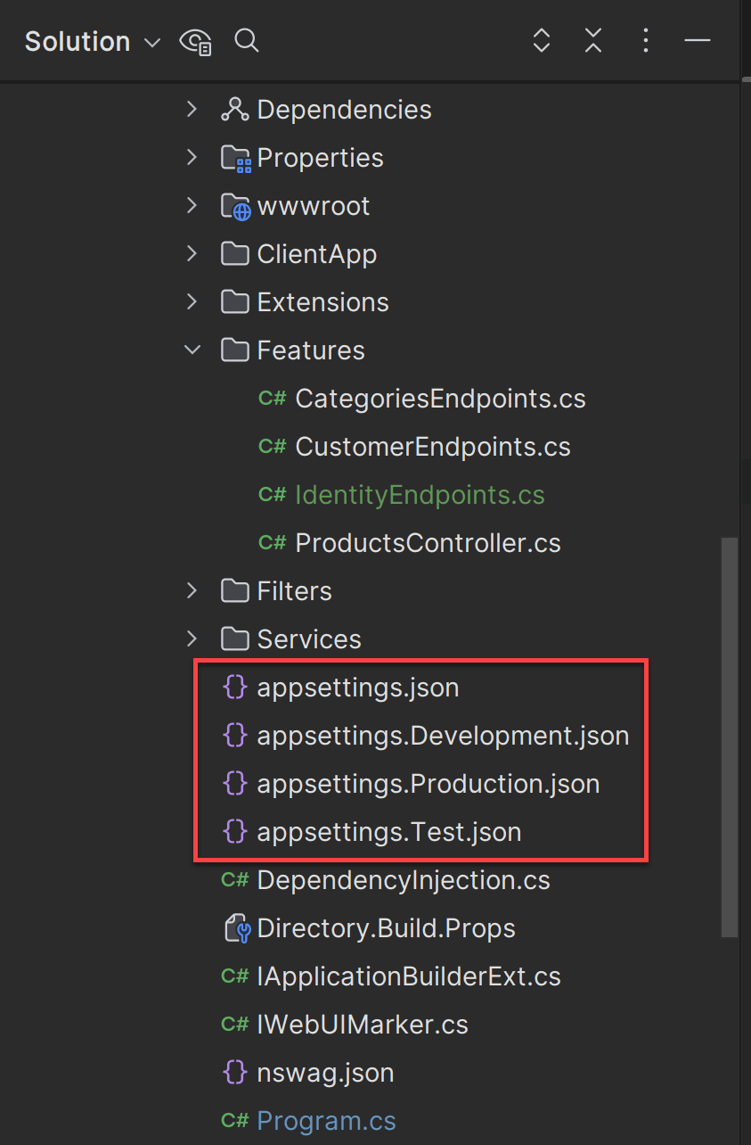Expand the Properties folder
This screenshot has height=1145, width=751.
192,157
